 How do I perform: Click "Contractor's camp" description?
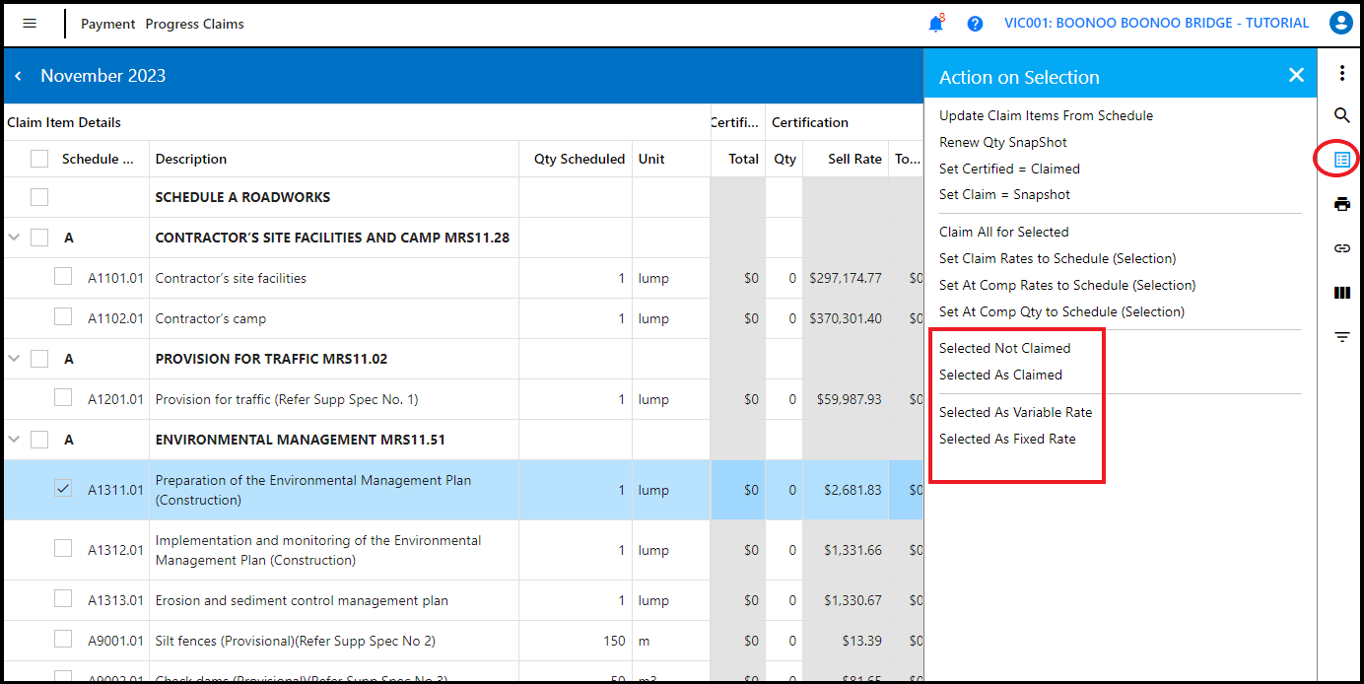211,318
